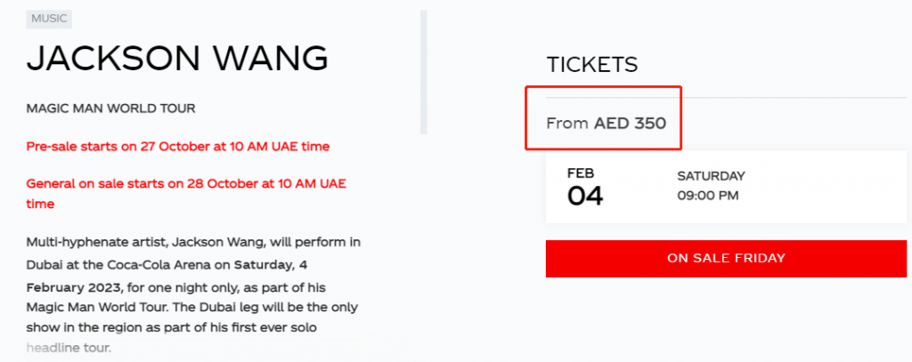
Task: Click the large 04 day number
Action: click(x=585, y=196)
